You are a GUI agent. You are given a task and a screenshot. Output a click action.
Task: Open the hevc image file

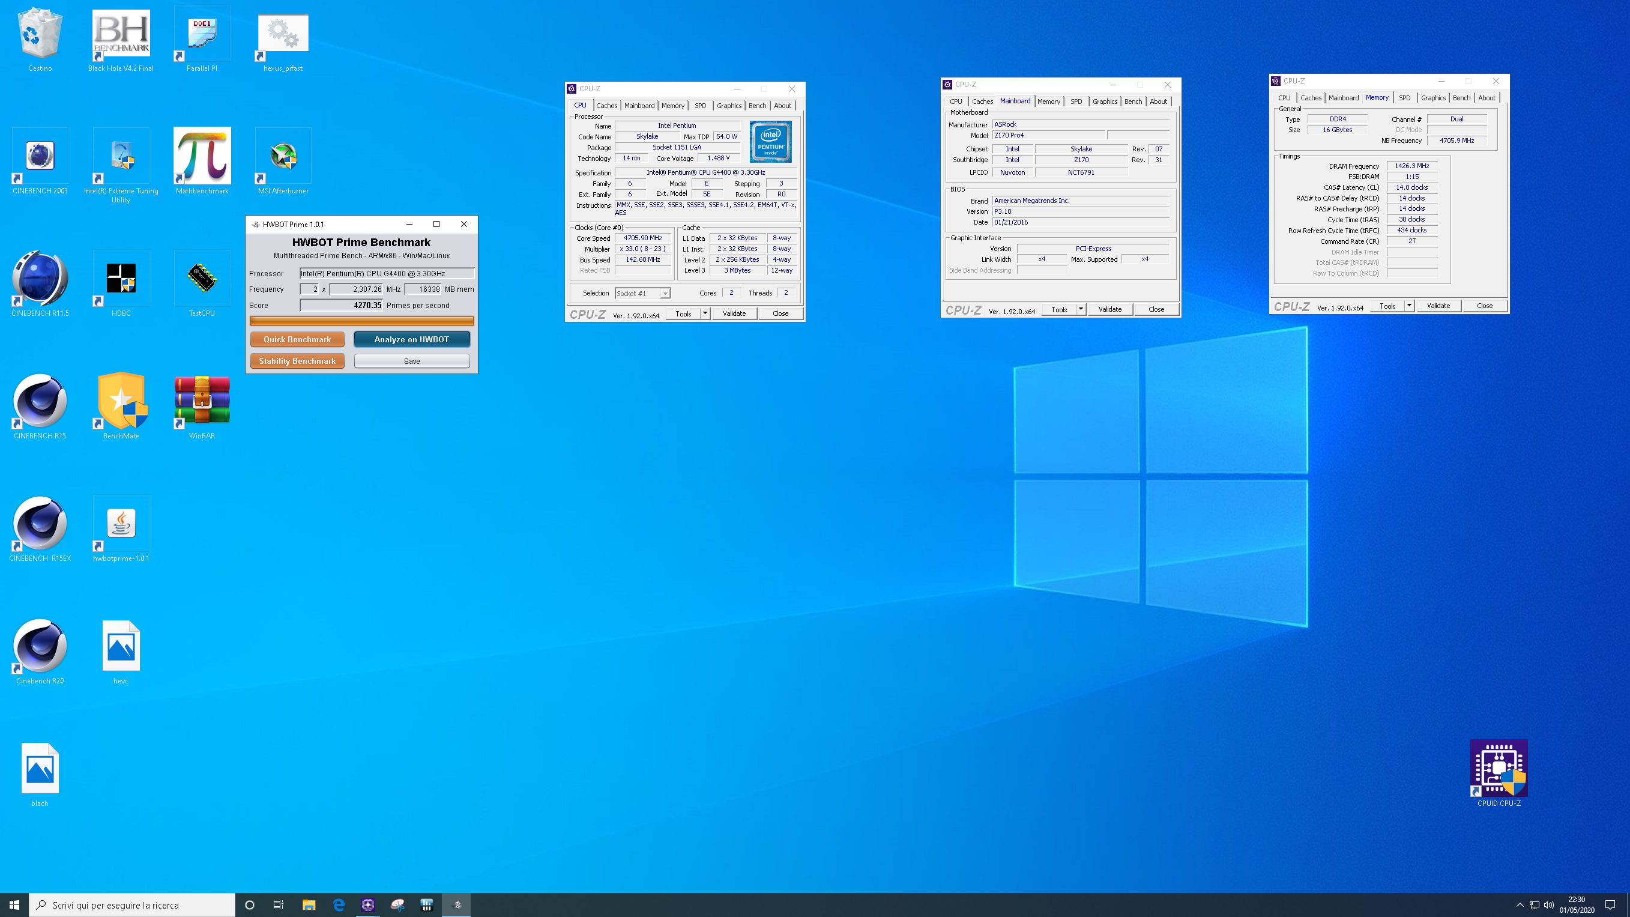121,652
